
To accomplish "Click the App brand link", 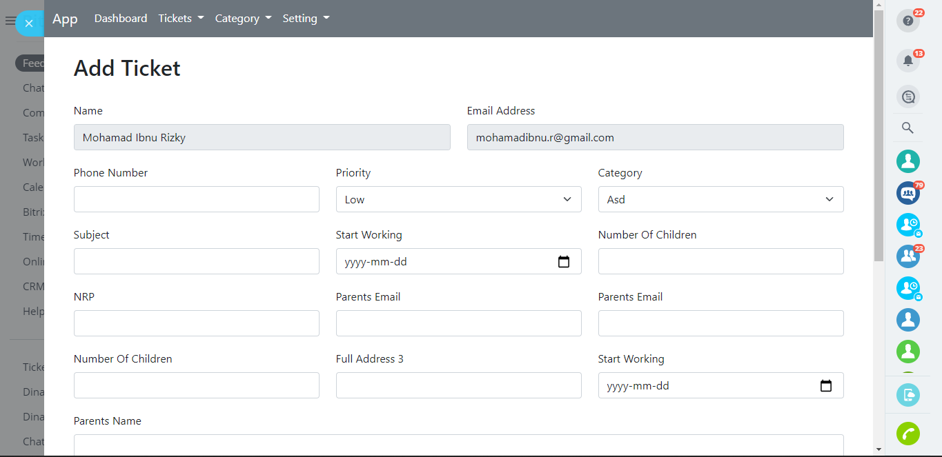I will pos(65,19).
